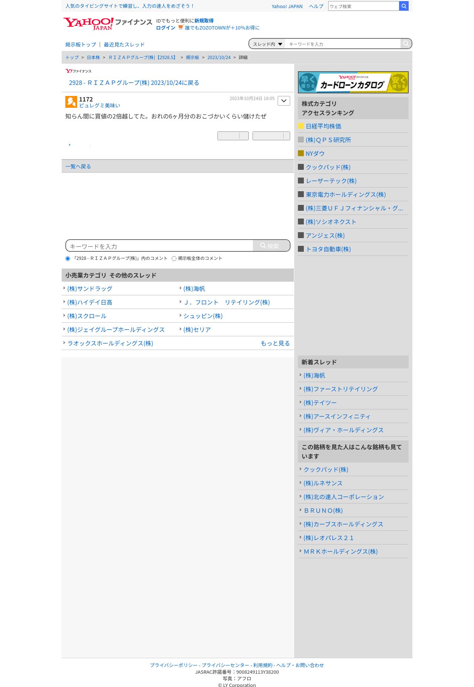Open レーザーテック(株) ranking entry
Image resolution: width=474 pixels, height=687 pixels.
coord(331,181)
